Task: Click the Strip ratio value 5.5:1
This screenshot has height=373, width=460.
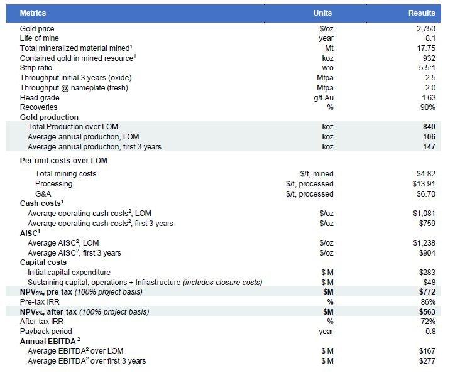Action: pos(426,68)
